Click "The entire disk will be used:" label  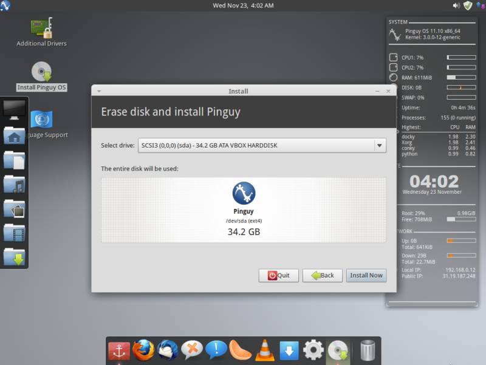[x=140, y=169]
